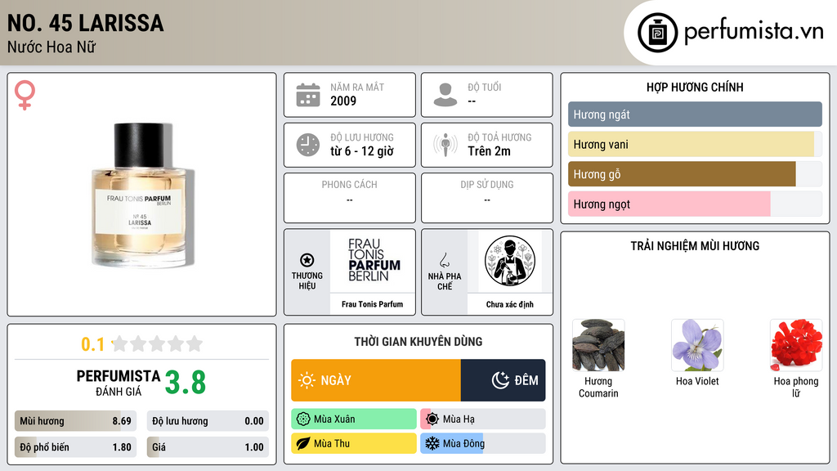837x471 pixels.
Task: Click the snowflake Mùa Đông season bar
Action: tap(483, 443)
